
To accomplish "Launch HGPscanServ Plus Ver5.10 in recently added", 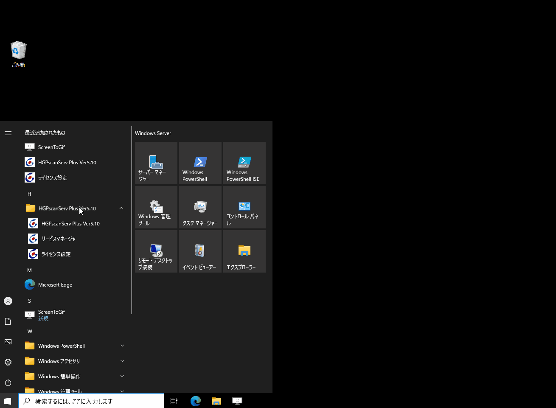I will pos(76,162).
